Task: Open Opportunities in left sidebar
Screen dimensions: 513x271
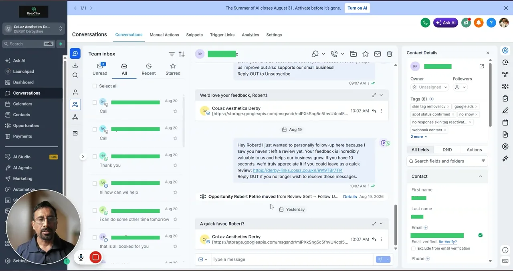Action: [26, 126]
